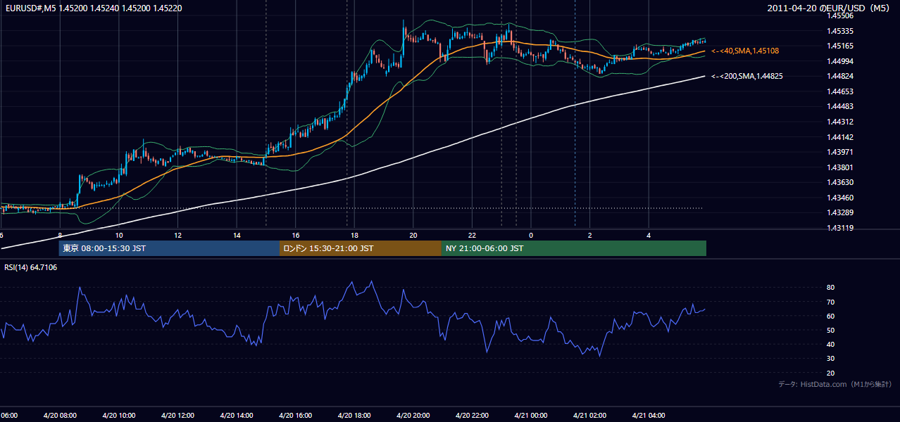Image resolution: width=900 pixels, height=422 pixels.
Task: Click price axis label 1.44994
Action: coord(839,61)
